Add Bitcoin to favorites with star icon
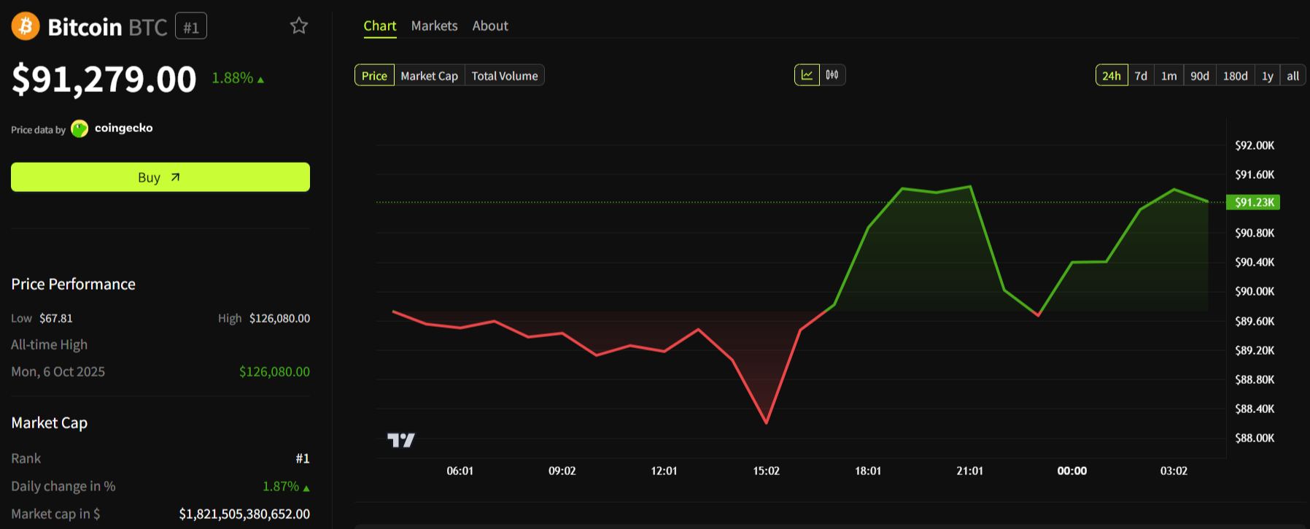This screenshot has height=529, width=1310. 299,26
